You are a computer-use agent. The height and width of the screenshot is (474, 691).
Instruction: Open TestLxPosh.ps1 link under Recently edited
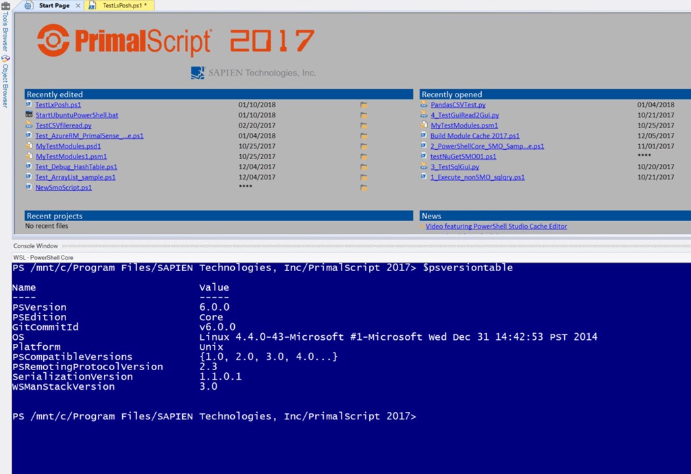[x=58, y=105]
